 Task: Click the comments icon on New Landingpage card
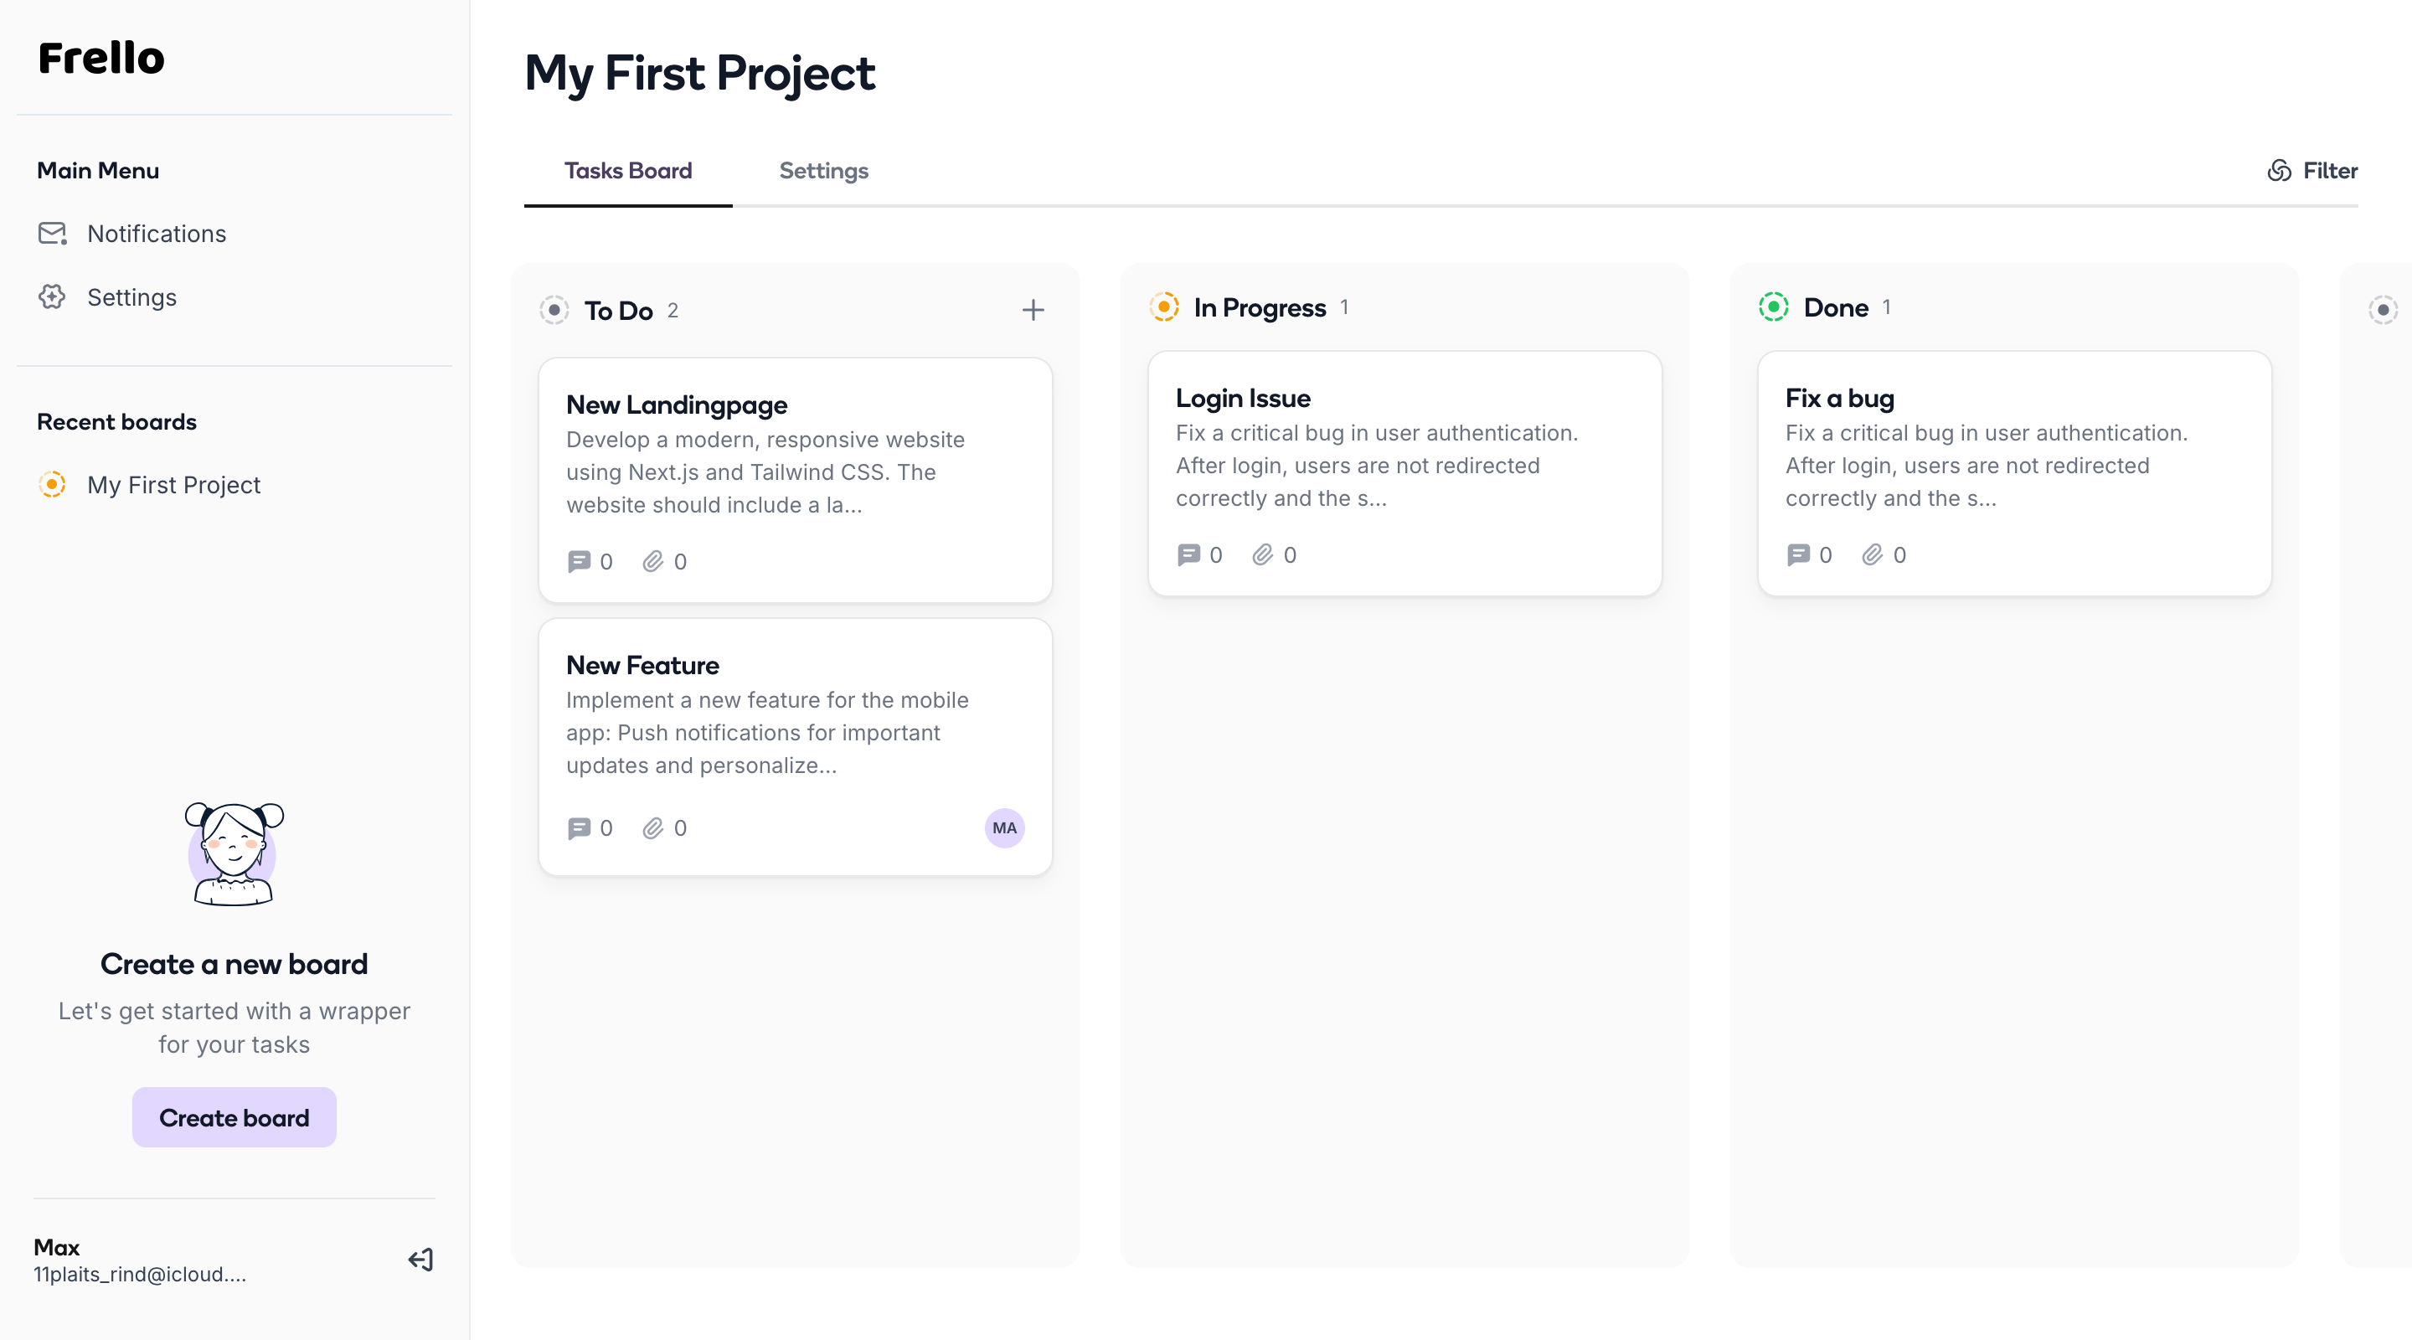pyautogui.click(x=579, y=561)
